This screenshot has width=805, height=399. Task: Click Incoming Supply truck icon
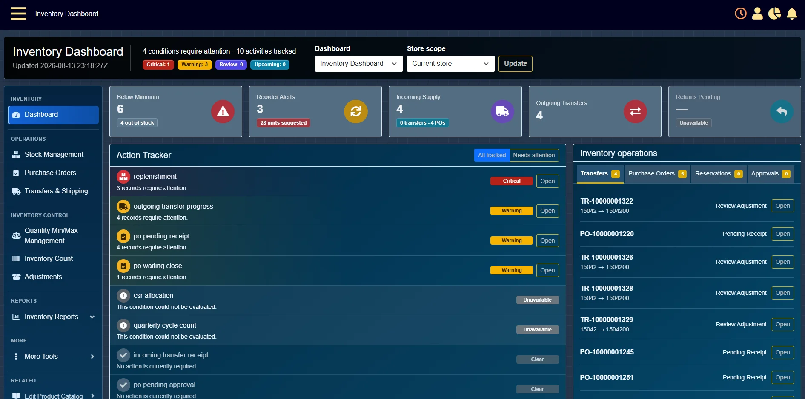[x=502, y=112]
